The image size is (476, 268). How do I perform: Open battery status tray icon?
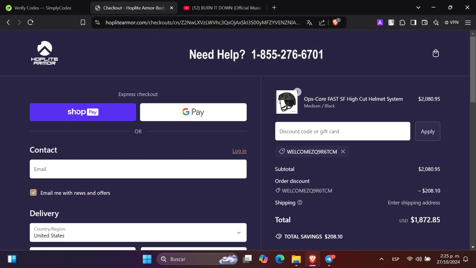click(x=427, y=259)
